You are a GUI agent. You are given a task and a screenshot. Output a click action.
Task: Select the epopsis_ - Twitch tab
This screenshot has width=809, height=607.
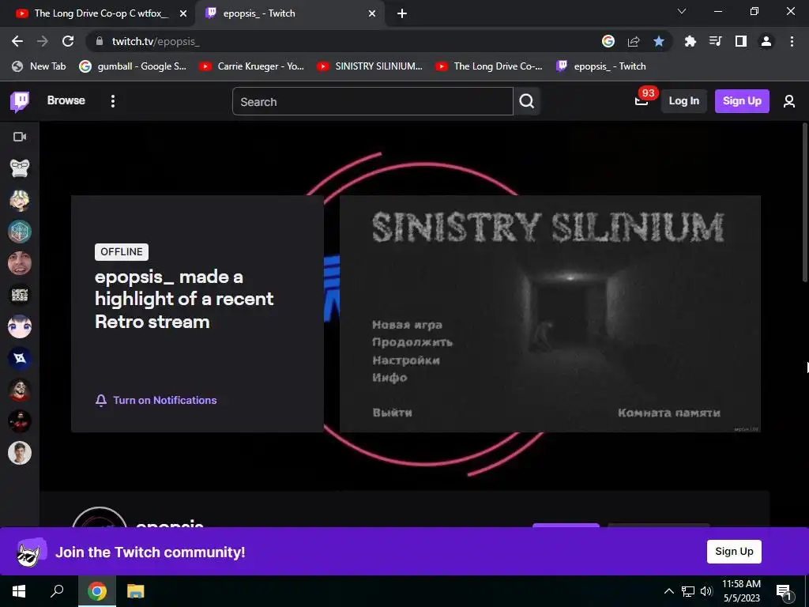point(289,13)
